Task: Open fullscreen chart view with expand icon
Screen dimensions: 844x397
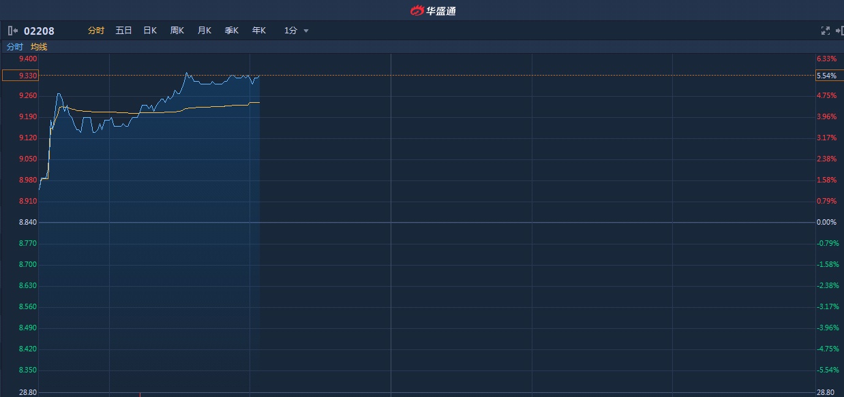Action: (x=825, y=31)
